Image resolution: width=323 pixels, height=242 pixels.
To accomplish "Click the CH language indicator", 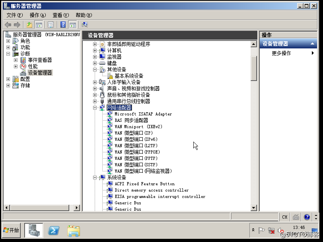I will [285, 217].
